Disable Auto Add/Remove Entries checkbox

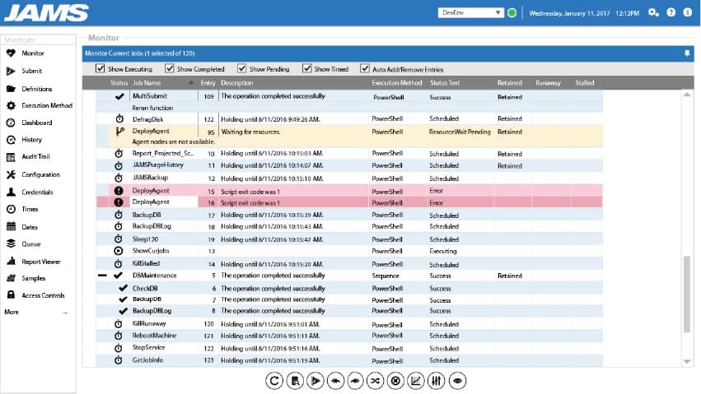[x=365, y=69]
